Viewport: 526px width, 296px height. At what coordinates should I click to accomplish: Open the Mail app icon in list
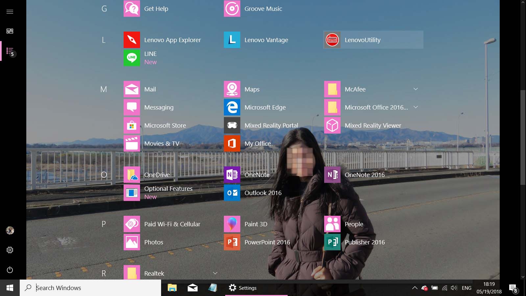pos(132,89)
